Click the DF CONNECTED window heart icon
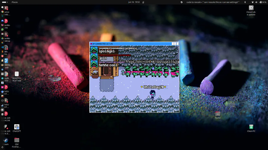This screenshot has height=150, width=268. (x=91, y=44)
